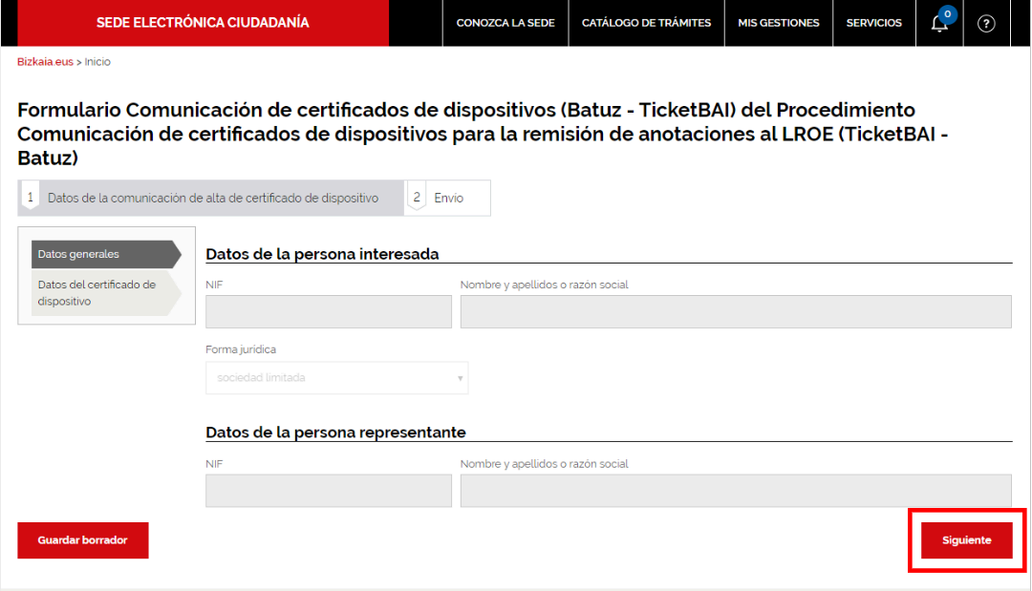The height and width of the screenshot is (591, 1032).
Task: Click the Sede Electrónica Ciudadanía banner
Action: pos(203,23)
